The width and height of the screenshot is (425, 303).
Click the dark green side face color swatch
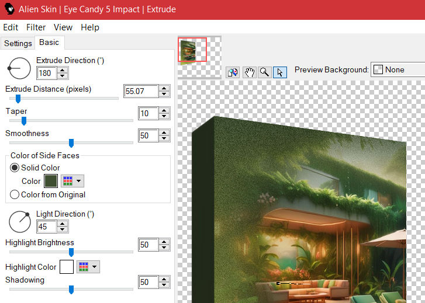tap(51, 181)
